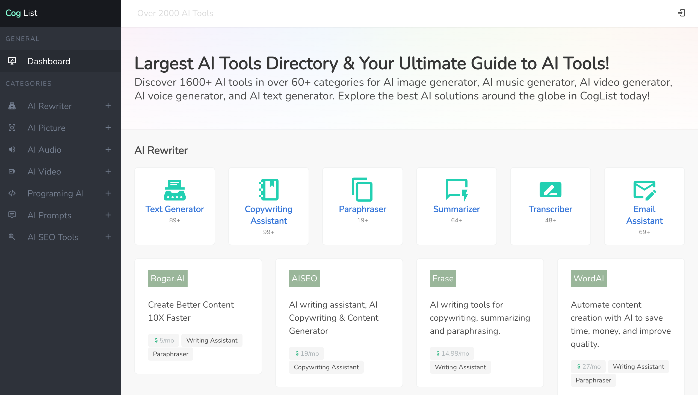Click the Dashboard monitor icon
This screenshot has width=698, height=395.
(12, 61)
